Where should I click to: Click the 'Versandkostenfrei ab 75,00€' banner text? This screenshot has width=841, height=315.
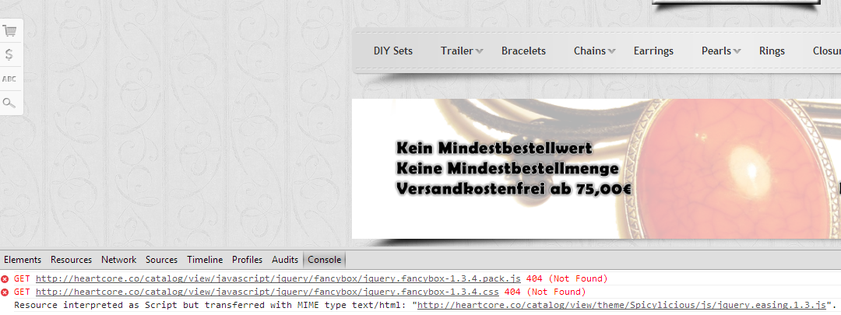514,189
